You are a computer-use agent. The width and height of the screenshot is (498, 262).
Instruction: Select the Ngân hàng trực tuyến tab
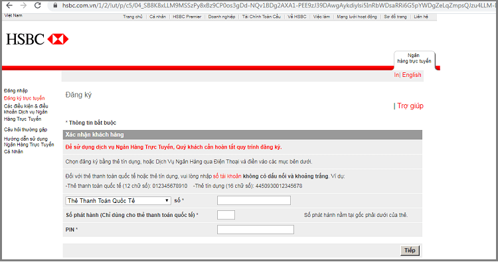tap(414, 58)
